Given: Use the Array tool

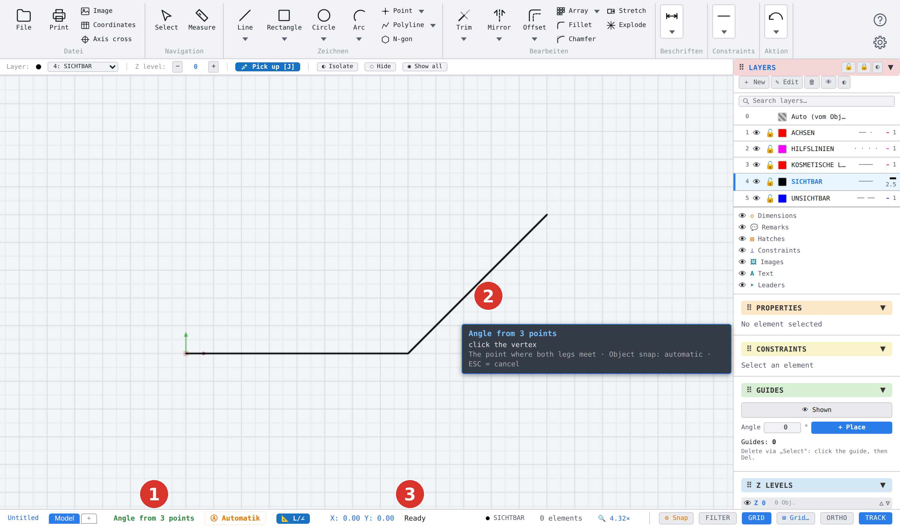Looking at the screenshot, I should [x=572, y=11].
